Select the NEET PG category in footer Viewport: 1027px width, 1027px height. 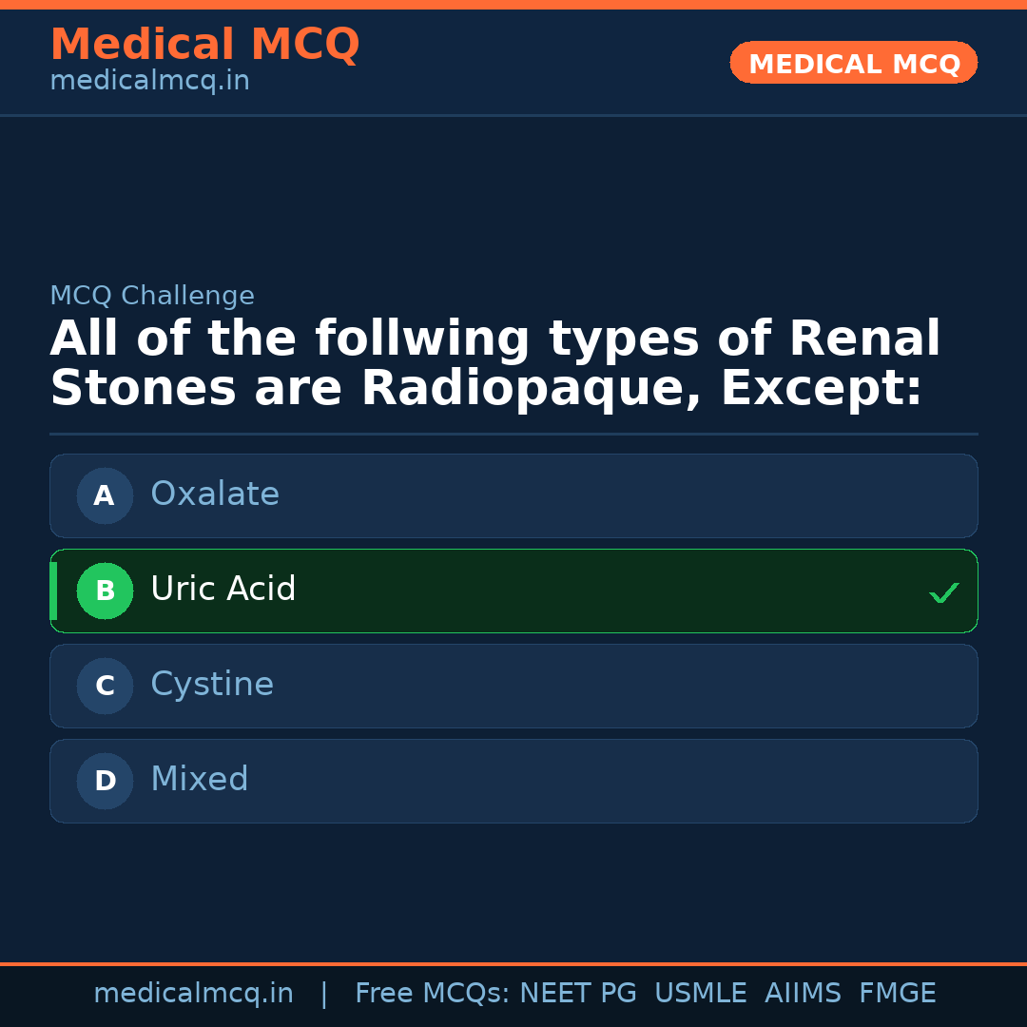point(577,992)
